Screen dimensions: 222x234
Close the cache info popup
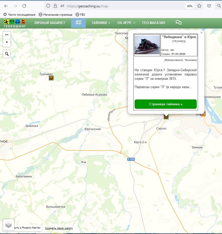click(201, 33)
